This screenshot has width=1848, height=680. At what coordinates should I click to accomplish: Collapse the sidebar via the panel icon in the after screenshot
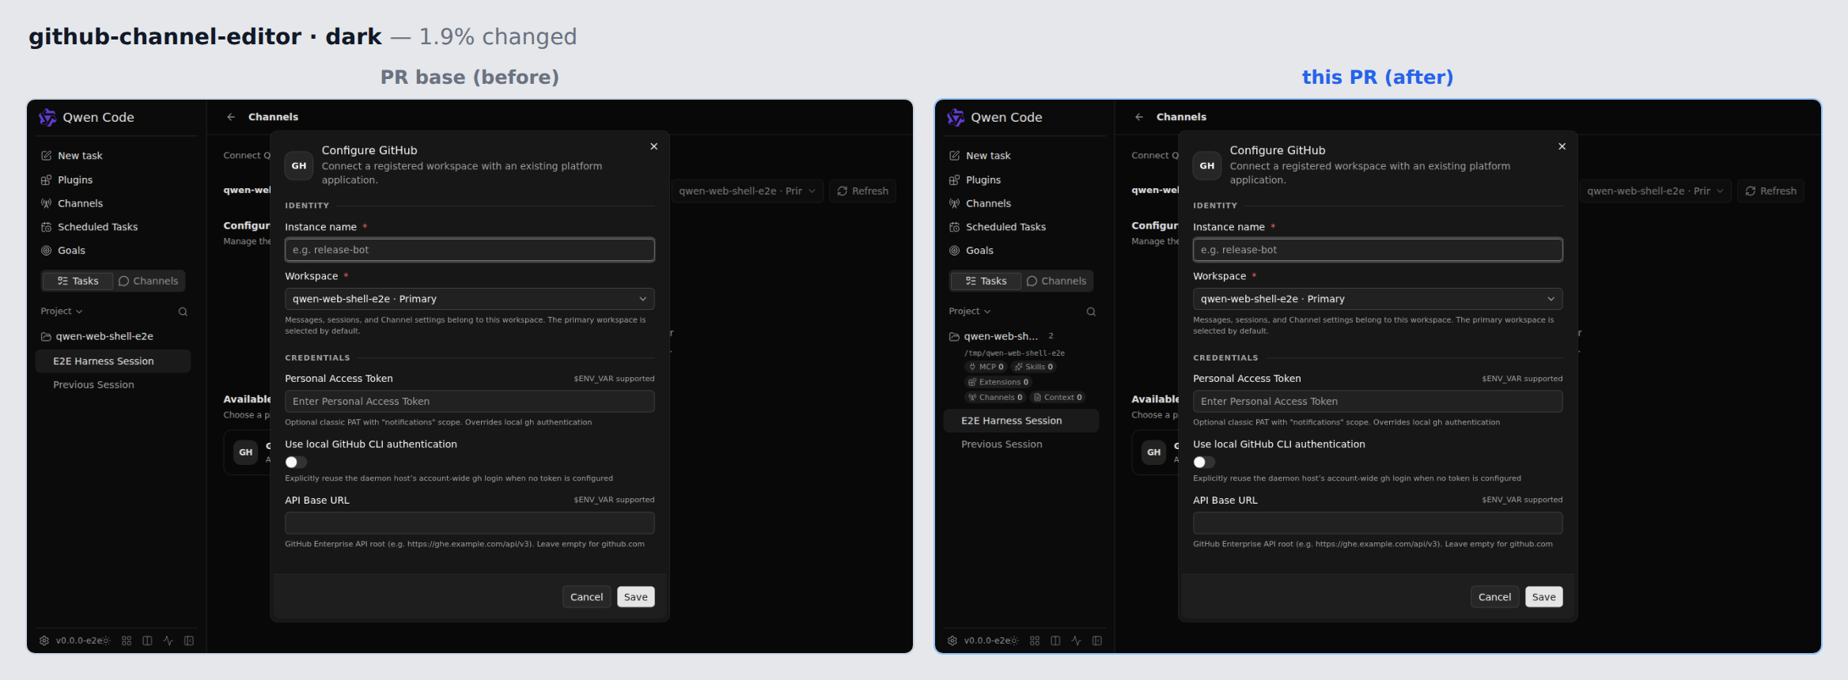pyautogui.click(x=1097, y=640)
